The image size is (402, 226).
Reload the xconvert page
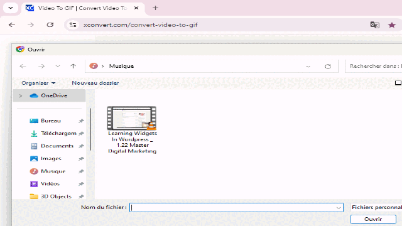click(x=50, y=25)
